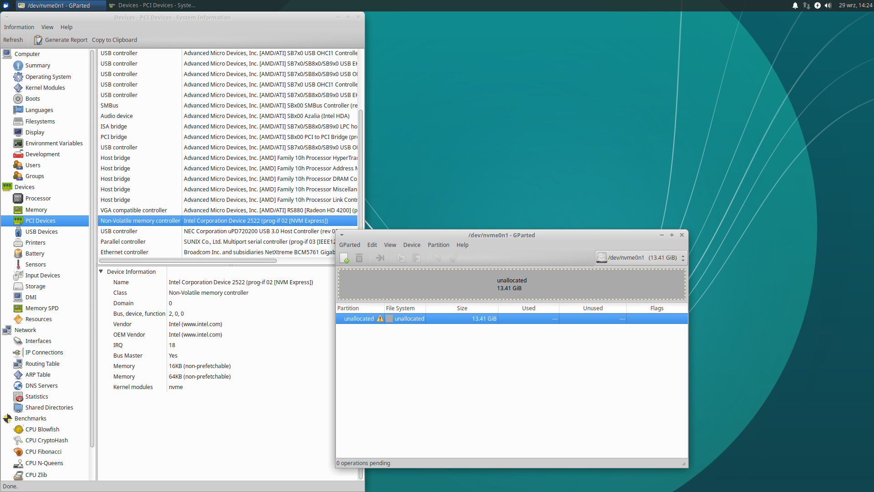Select the VGA compatible controller row

pyautogui.click(x=228, y=210)
